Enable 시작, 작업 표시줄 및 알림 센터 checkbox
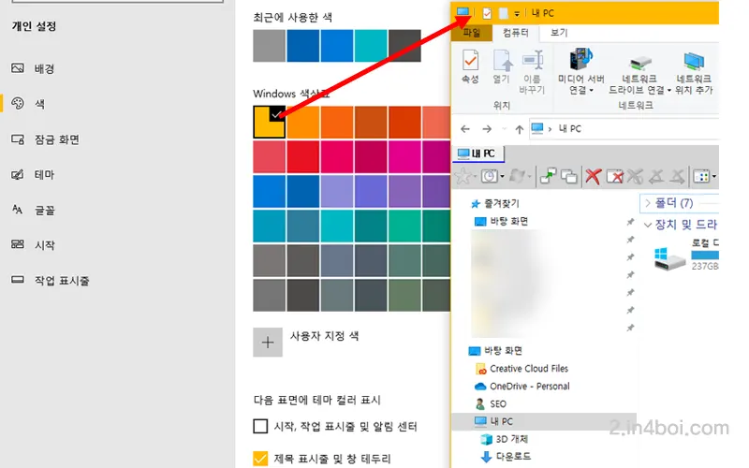Image resolution: width=749 pixels, height=468 pixels. click(x=260, y=426)
